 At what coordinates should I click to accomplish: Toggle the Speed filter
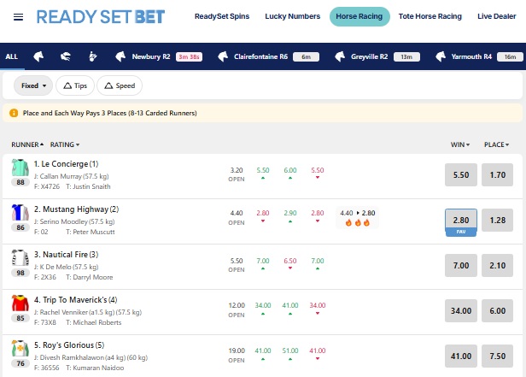pyautogui.click(x=120, y=85)
